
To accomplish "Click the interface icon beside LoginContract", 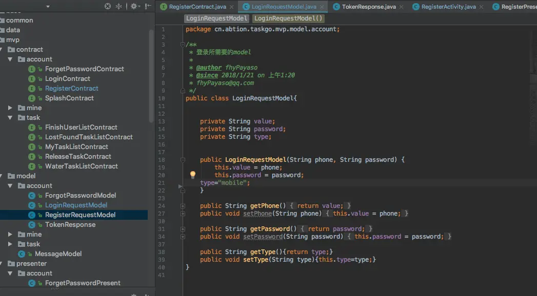I will tap(32, 79).
